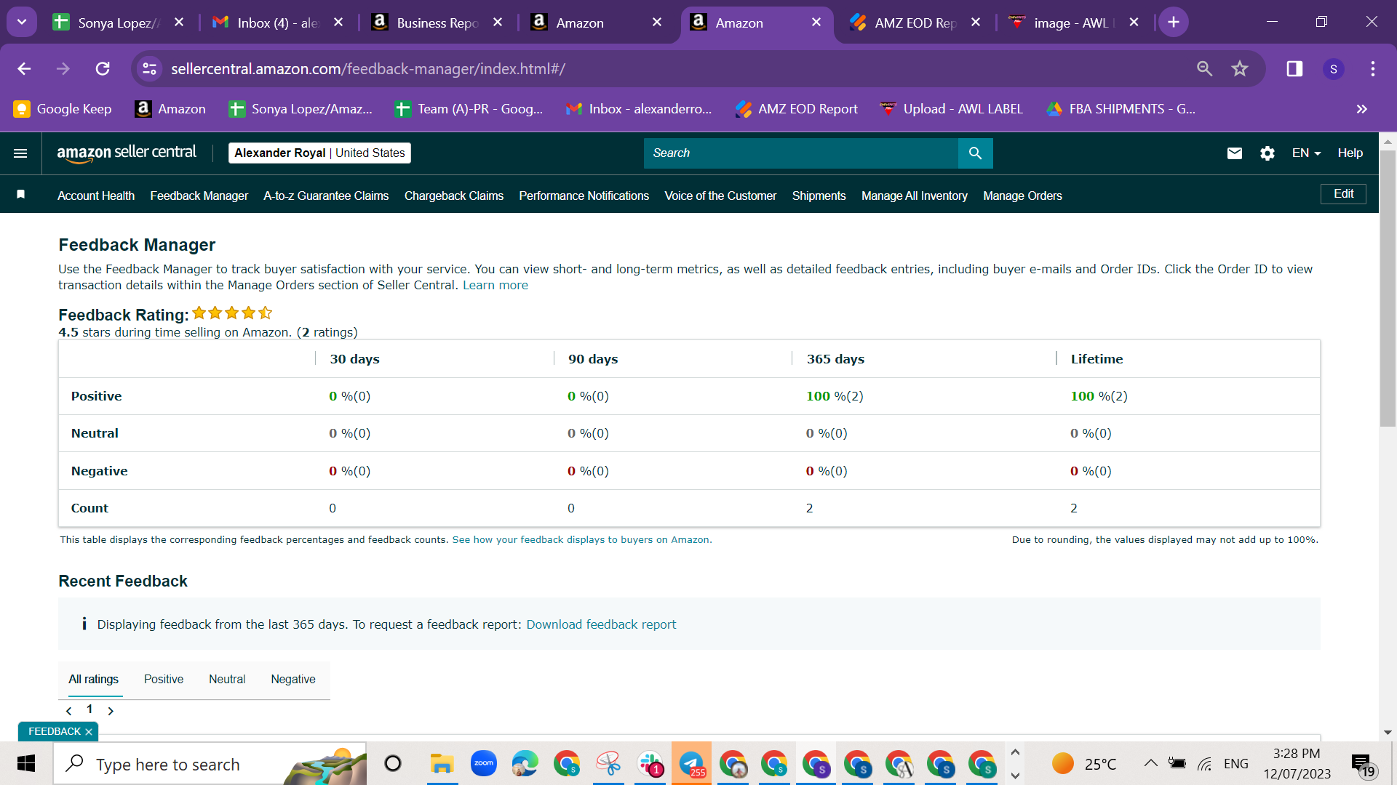
Task: Open a new browser tab
Action: pyautogui.click(x=1174, y=23)
